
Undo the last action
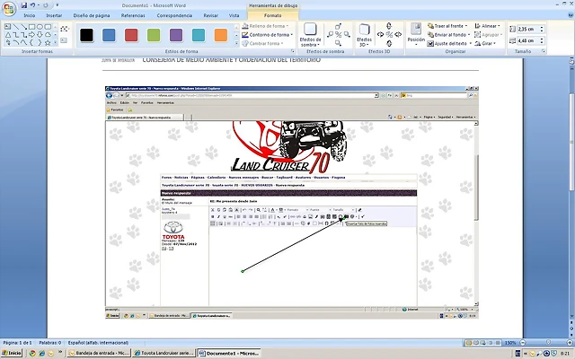tap(32, 5)
